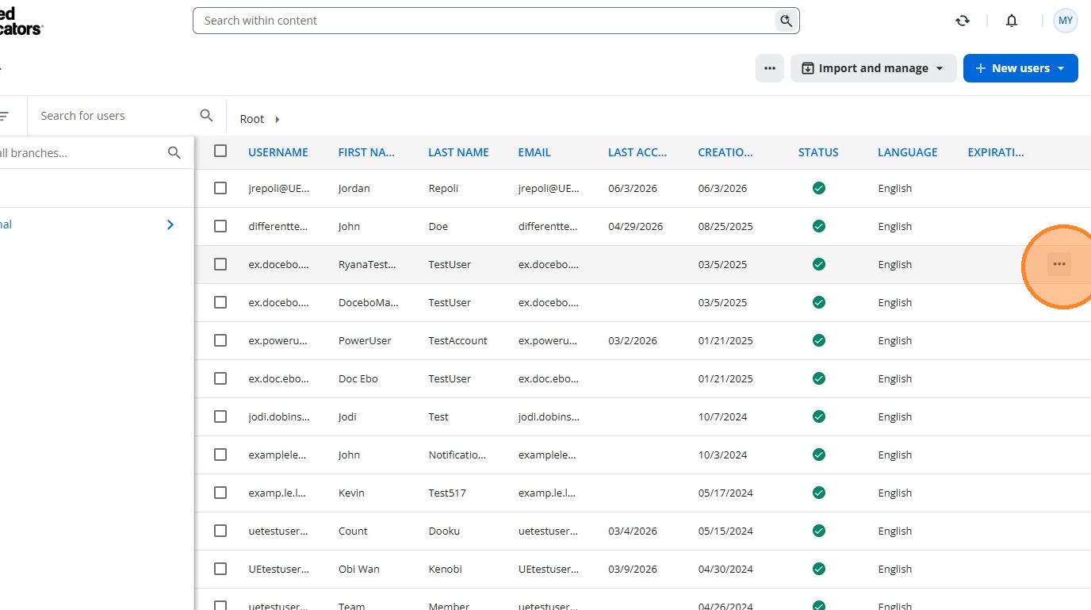Open the ellipsis menu beside Import and manage
Image resolution: width=1091 pixels, height=610 pixels.
click(770, 68)
